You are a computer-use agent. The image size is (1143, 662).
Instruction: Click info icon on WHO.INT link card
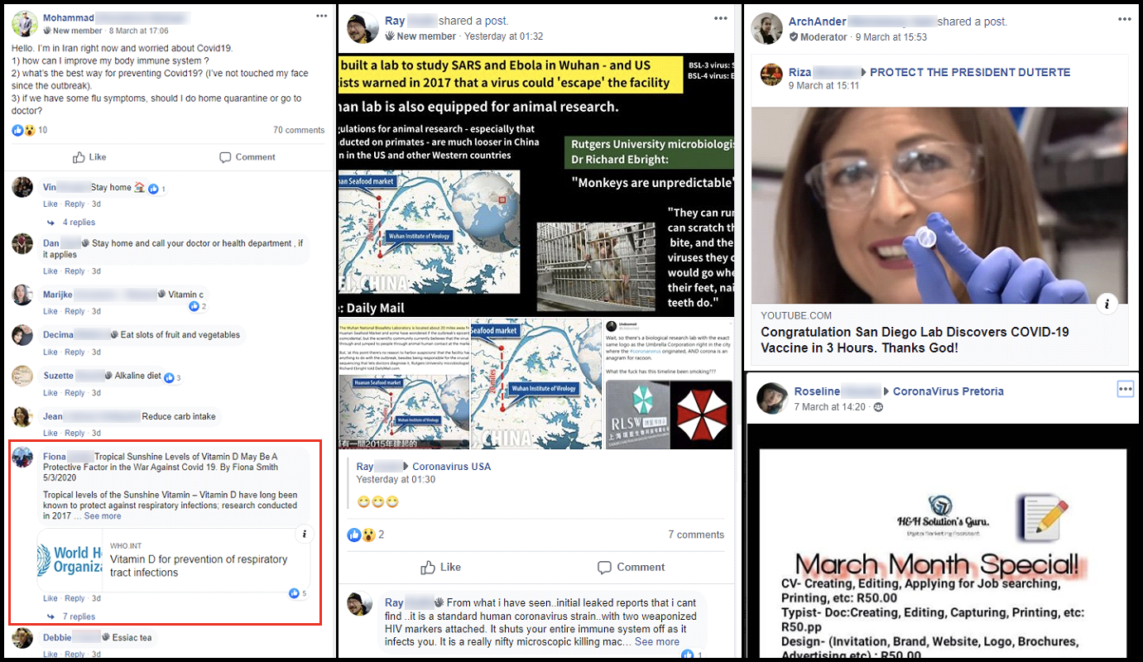point(305,535)
